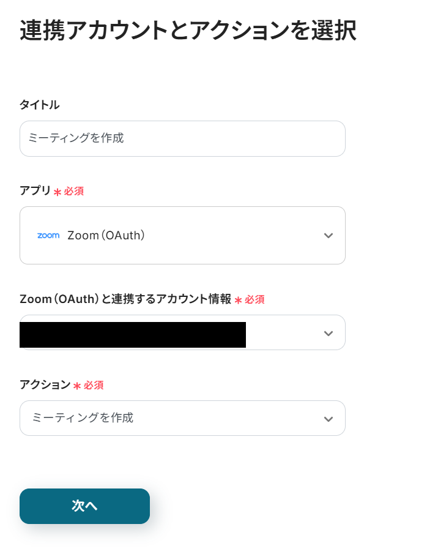Click the Zoom (OAuth)と連携するアカウント情報 label

tap(125, 299)
